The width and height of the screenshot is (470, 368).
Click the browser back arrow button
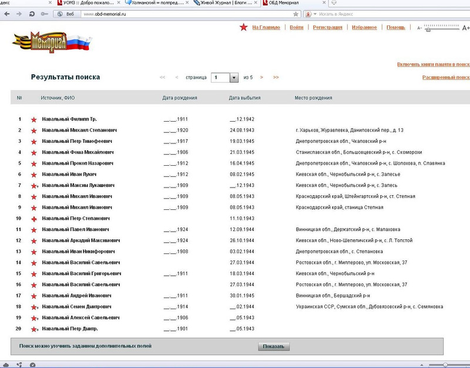click(6, 14)
